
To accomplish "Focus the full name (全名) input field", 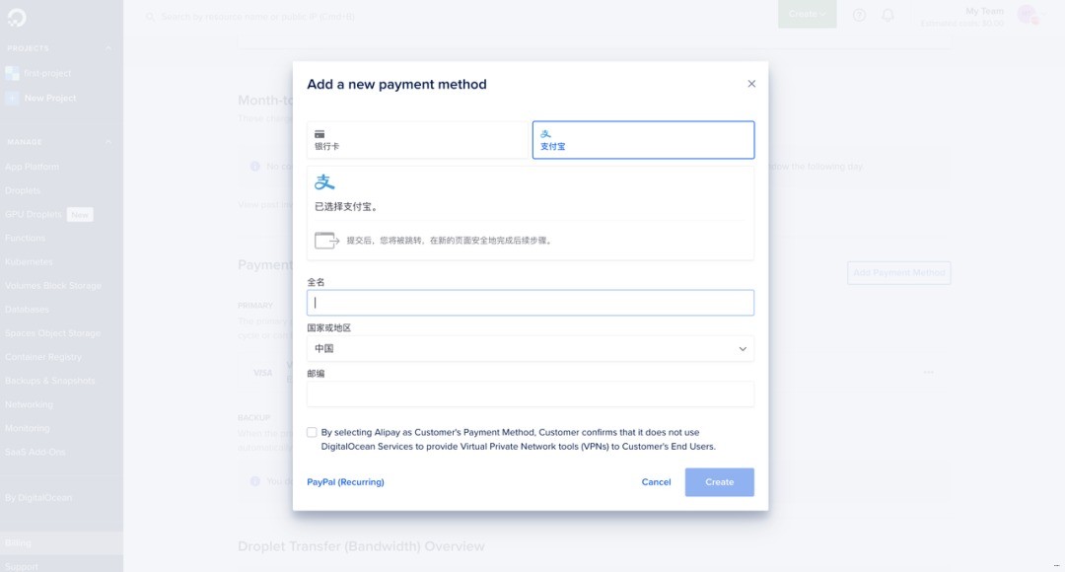I will pos(531,303).
